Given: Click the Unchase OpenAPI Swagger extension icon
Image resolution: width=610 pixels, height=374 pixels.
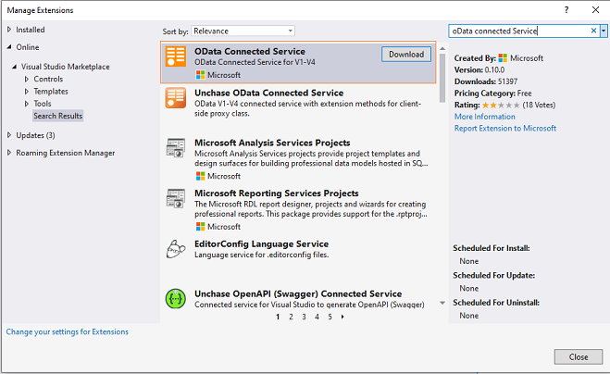Looking at the screenshot, I should coord(176,300).
